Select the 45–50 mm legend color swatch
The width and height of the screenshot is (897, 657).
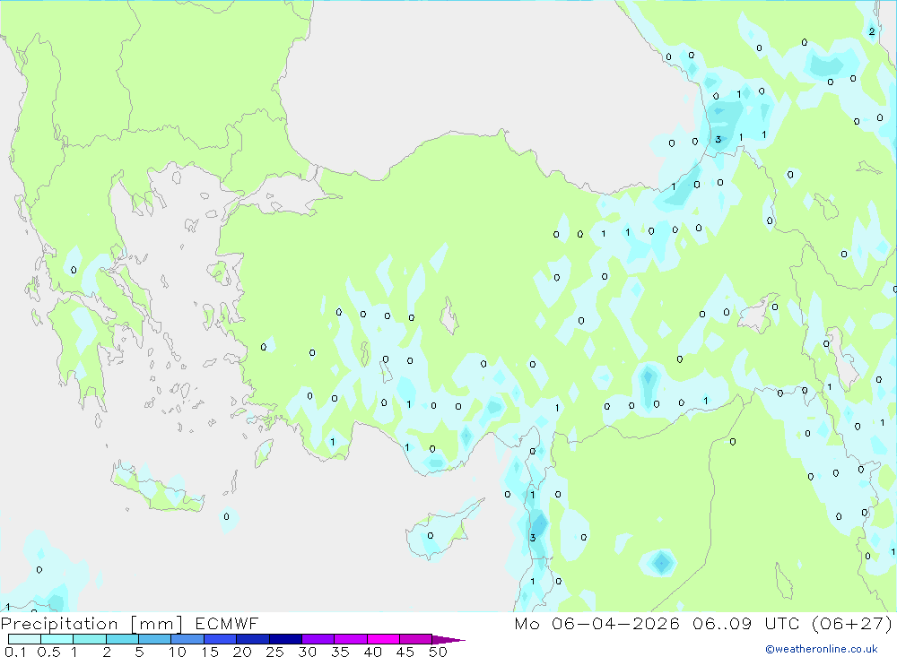click(x=416, y=639)
